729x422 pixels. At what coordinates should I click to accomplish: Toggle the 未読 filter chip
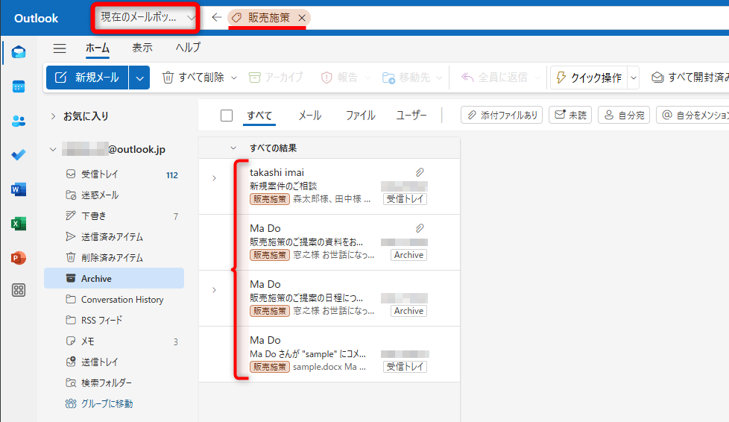tap(570, 115)
